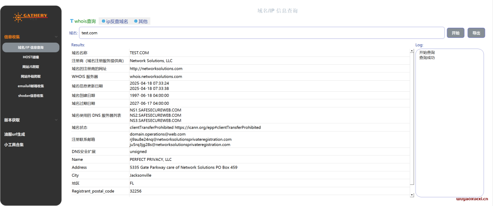
Task: Click the 开始 button
Action: coord(455,33)
